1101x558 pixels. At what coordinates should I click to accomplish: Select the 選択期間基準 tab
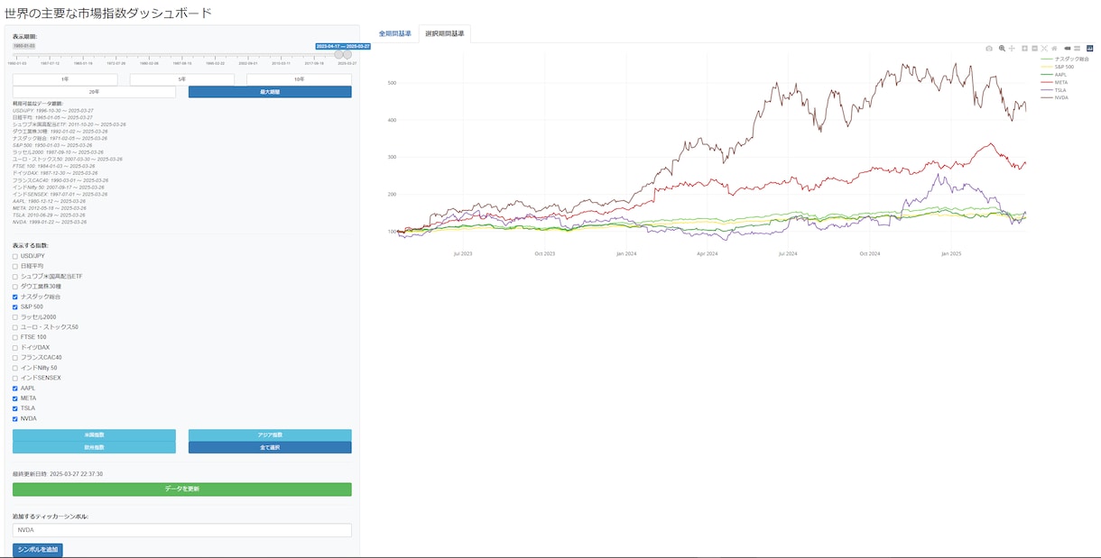[444, 33]
